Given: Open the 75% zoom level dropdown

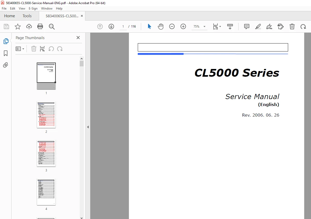Looking at the screenshot, I should tap(199, 27).
